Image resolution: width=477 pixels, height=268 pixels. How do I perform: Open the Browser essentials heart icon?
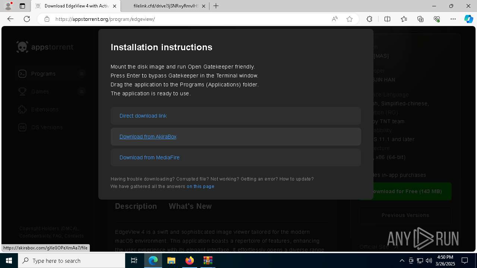click(x=437, y=19)
